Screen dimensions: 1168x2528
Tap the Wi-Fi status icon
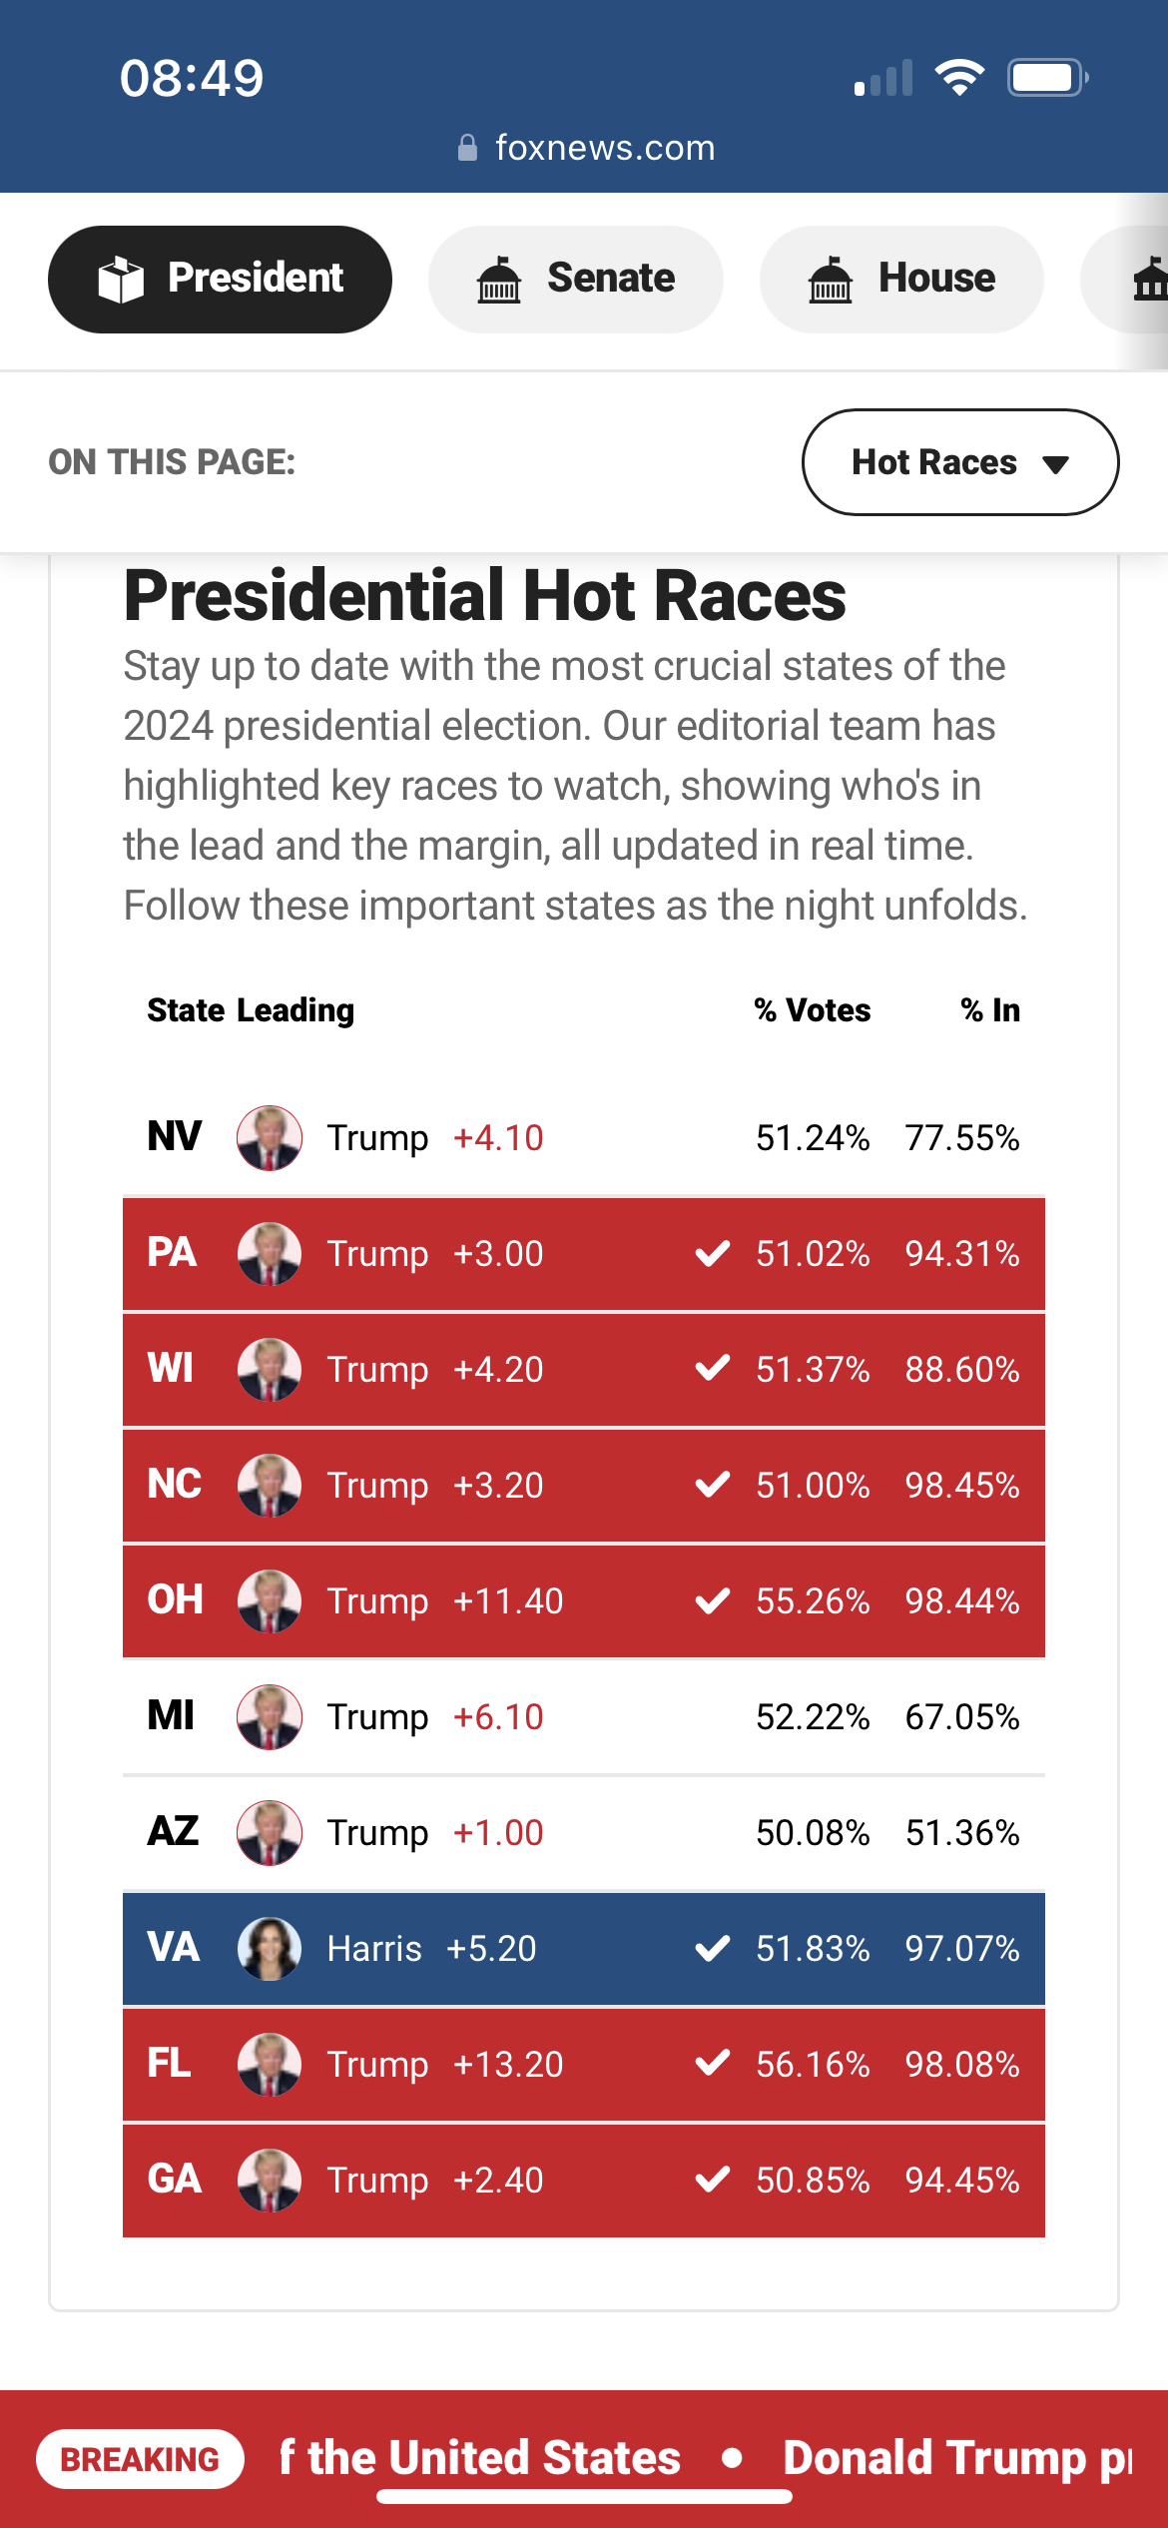click(959, 78)
